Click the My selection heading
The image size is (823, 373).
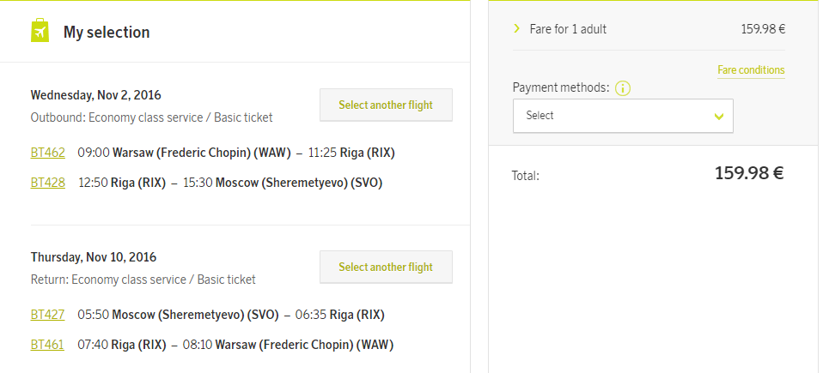(x=107, y=32)
